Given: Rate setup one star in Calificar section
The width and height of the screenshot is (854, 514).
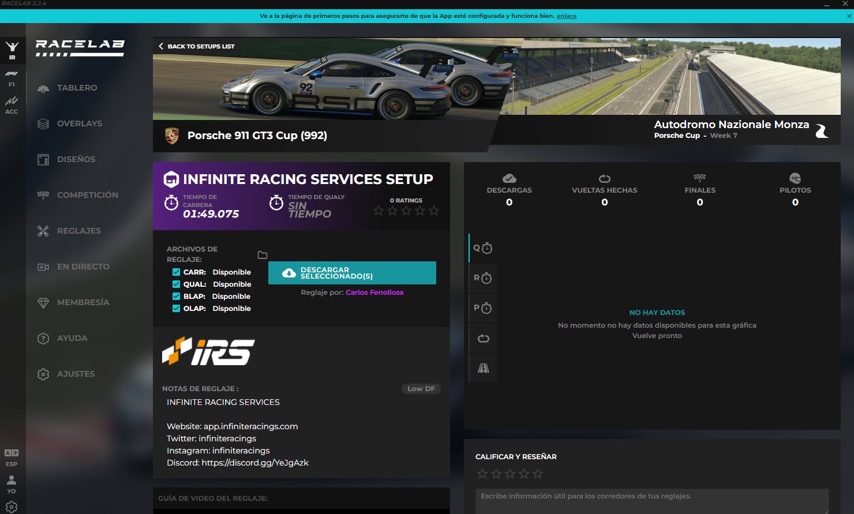Looking at the screenshot, I should (x=482, y=474).
